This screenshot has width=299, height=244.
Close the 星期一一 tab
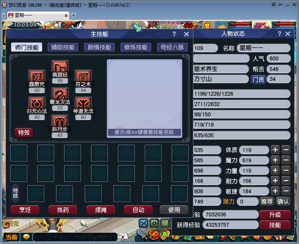[66, 15]
